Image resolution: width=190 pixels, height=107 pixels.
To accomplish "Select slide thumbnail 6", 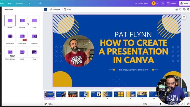I will [x=107, y=94].
